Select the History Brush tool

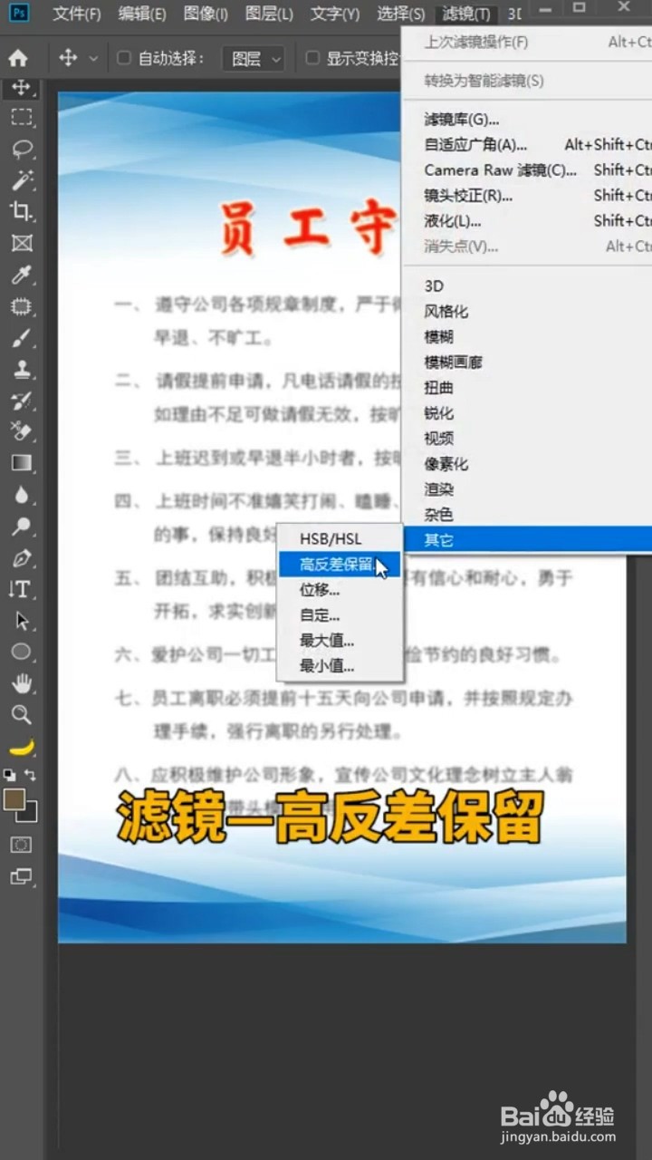(22, 401)
